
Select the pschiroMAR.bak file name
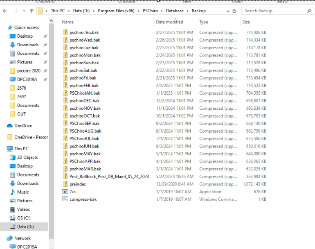point(85,169)
